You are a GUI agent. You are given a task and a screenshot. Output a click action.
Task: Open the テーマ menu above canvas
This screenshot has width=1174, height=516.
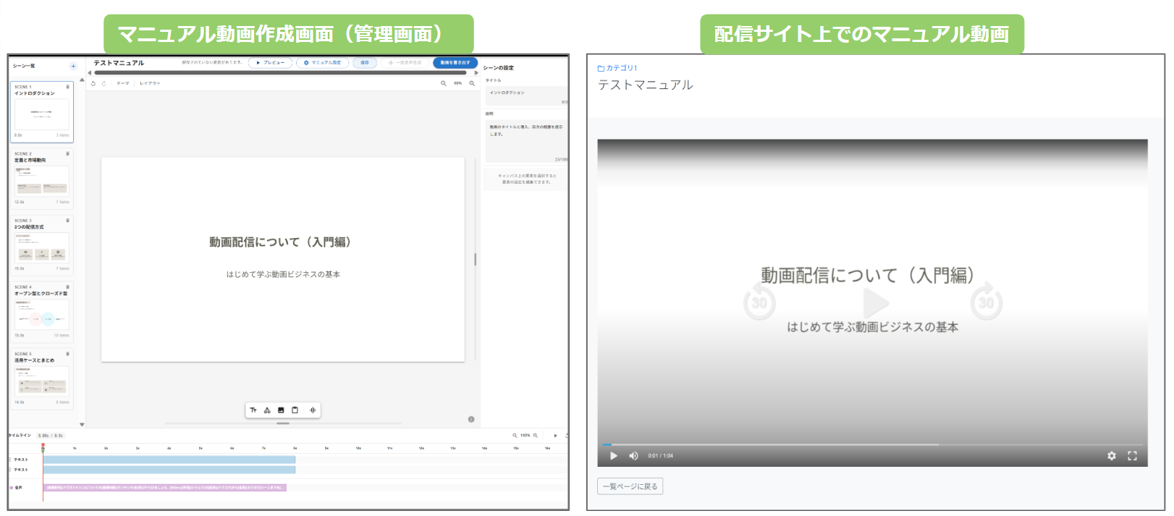(123, 83)
